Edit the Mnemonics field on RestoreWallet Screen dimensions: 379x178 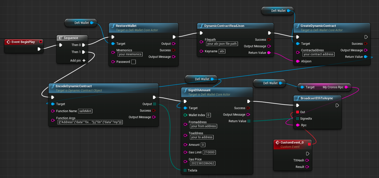[x=130, y=54]
